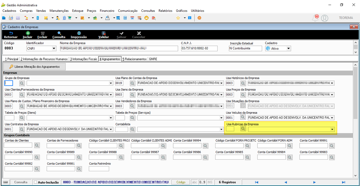This screenshot has width=360, height=186.
Task: Click the shopping cart icon in toolbar
Action: 70,18
